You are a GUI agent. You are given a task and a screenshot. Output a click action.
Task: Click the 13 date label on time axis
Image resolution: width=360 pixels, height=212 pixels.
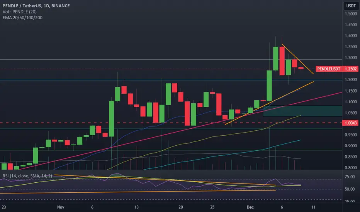tap(136, 207)
